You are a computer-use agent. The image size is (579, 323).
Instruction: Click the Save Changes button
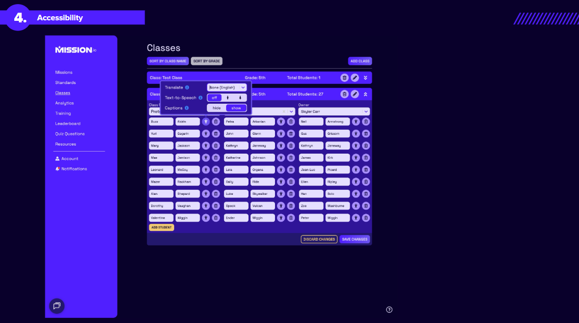(354, 239)
